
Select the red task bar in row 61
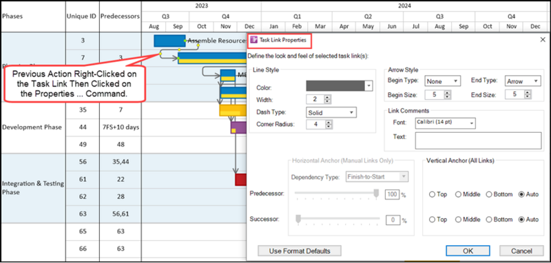241,180
